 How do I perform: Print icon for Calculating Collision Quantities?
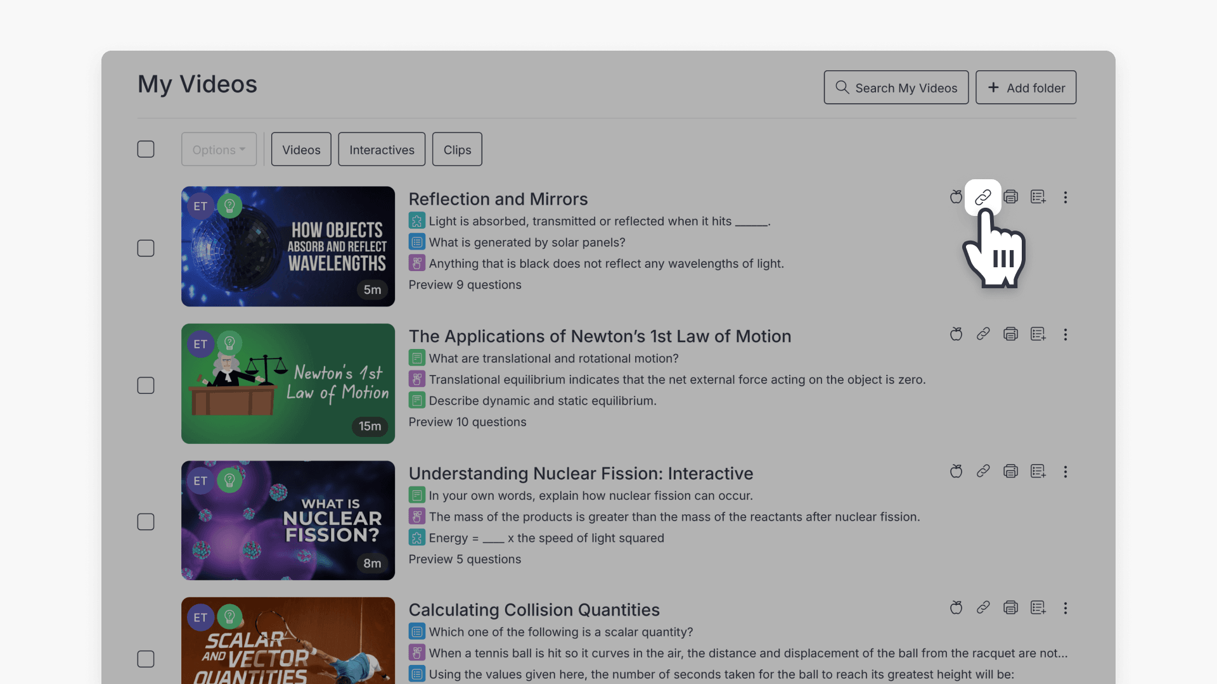[1010, 608]
